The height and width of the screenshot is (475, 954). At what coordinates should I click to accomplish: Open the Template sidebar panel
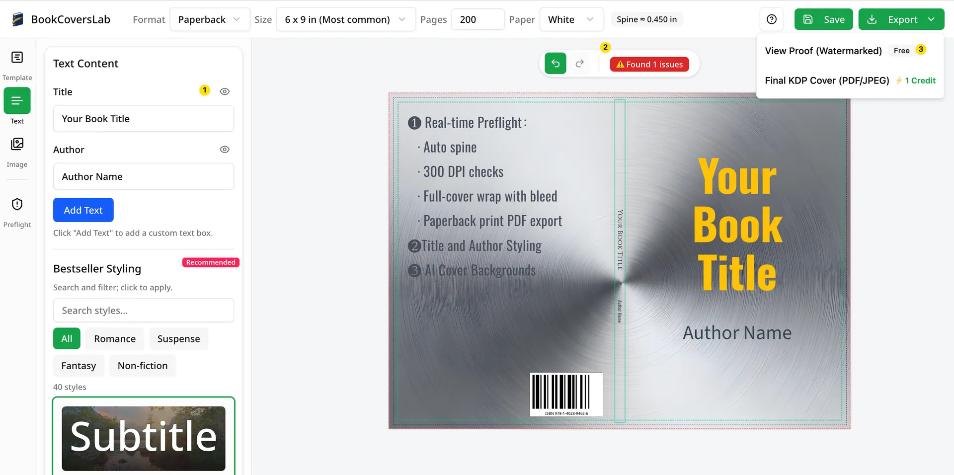17,65
